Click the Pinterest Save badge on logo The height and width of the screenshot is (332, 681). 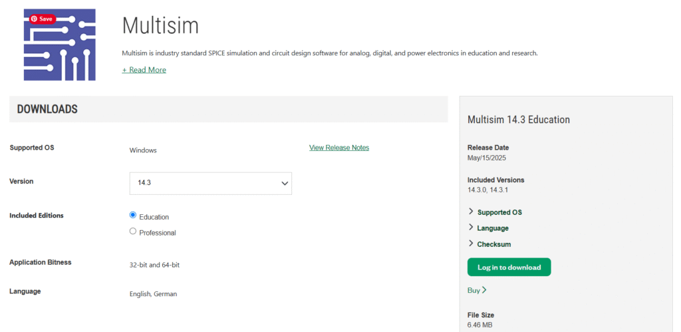click(x=43, y=19)
